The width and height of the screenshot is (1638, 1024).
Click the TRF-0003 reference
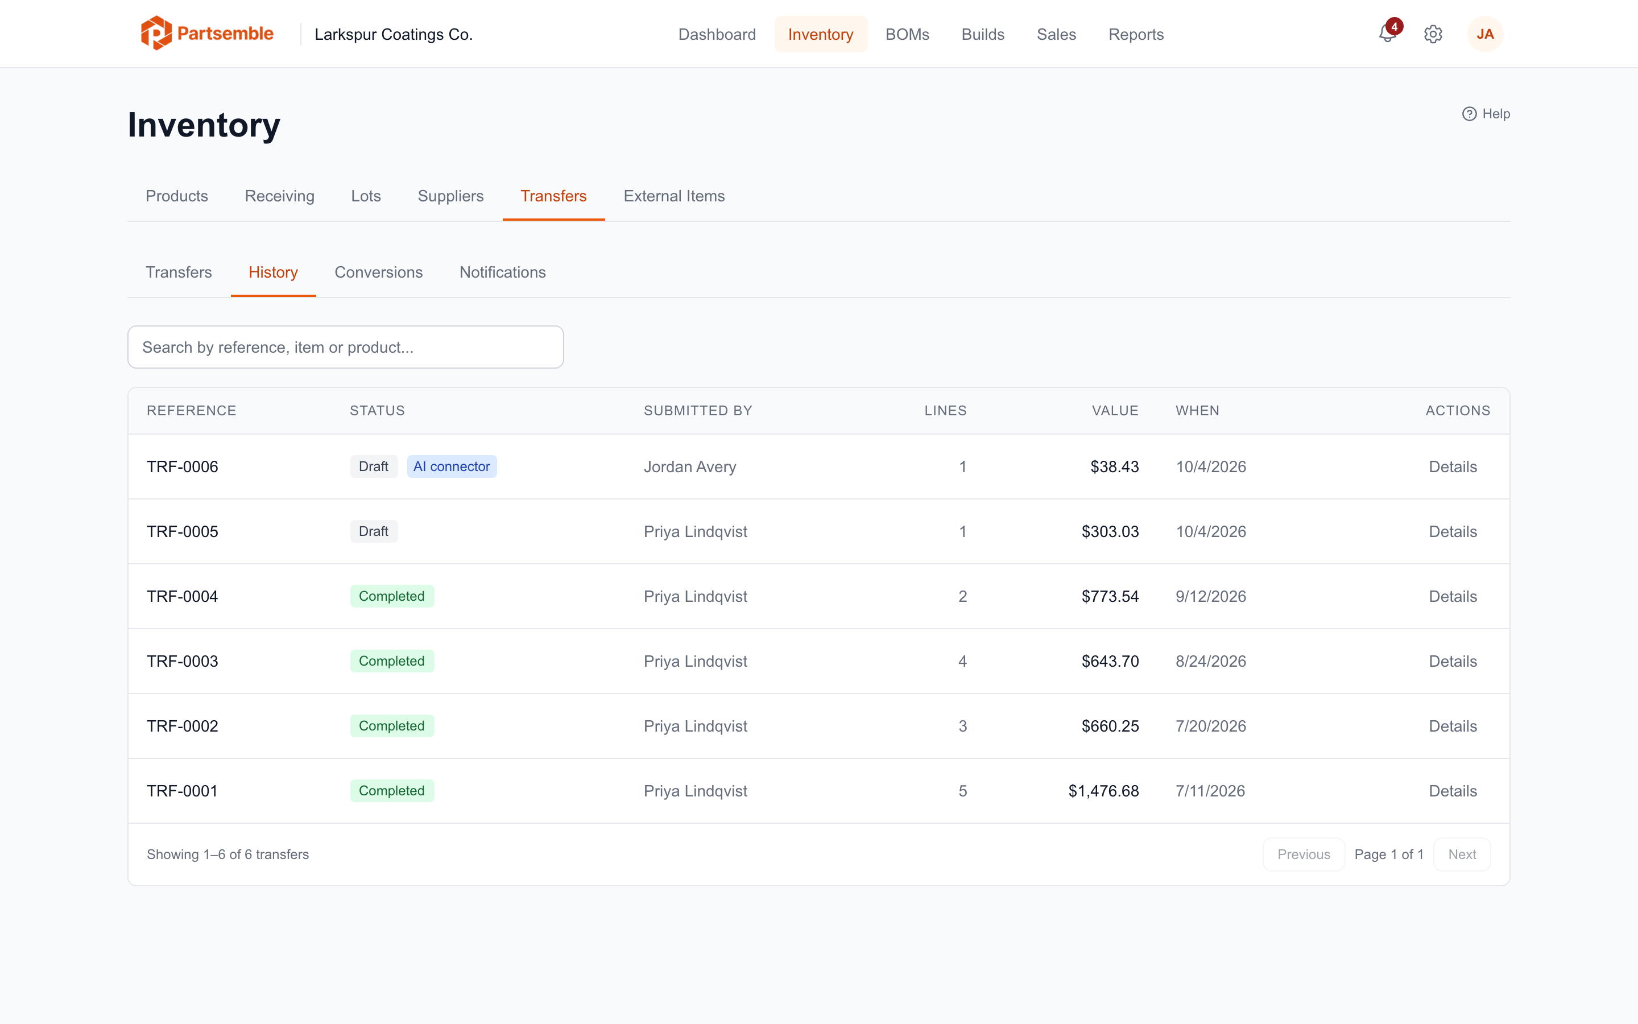pyautogui.click(x=183, y=661)
